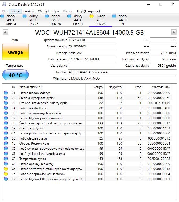Click the yellow uwaga health status button
This screenshot has height=202, width=179.
point(15,52)
